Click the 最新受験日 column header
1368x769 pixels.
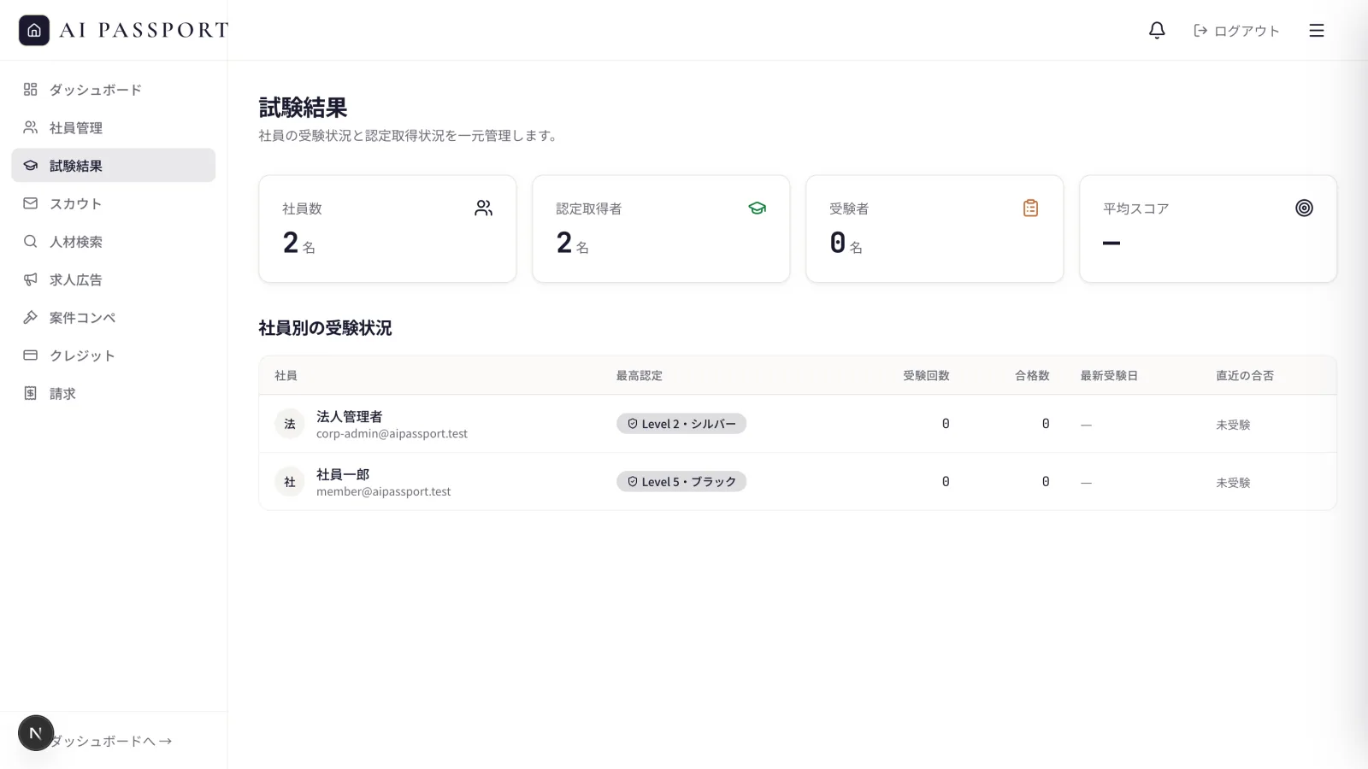[1109, 376]
